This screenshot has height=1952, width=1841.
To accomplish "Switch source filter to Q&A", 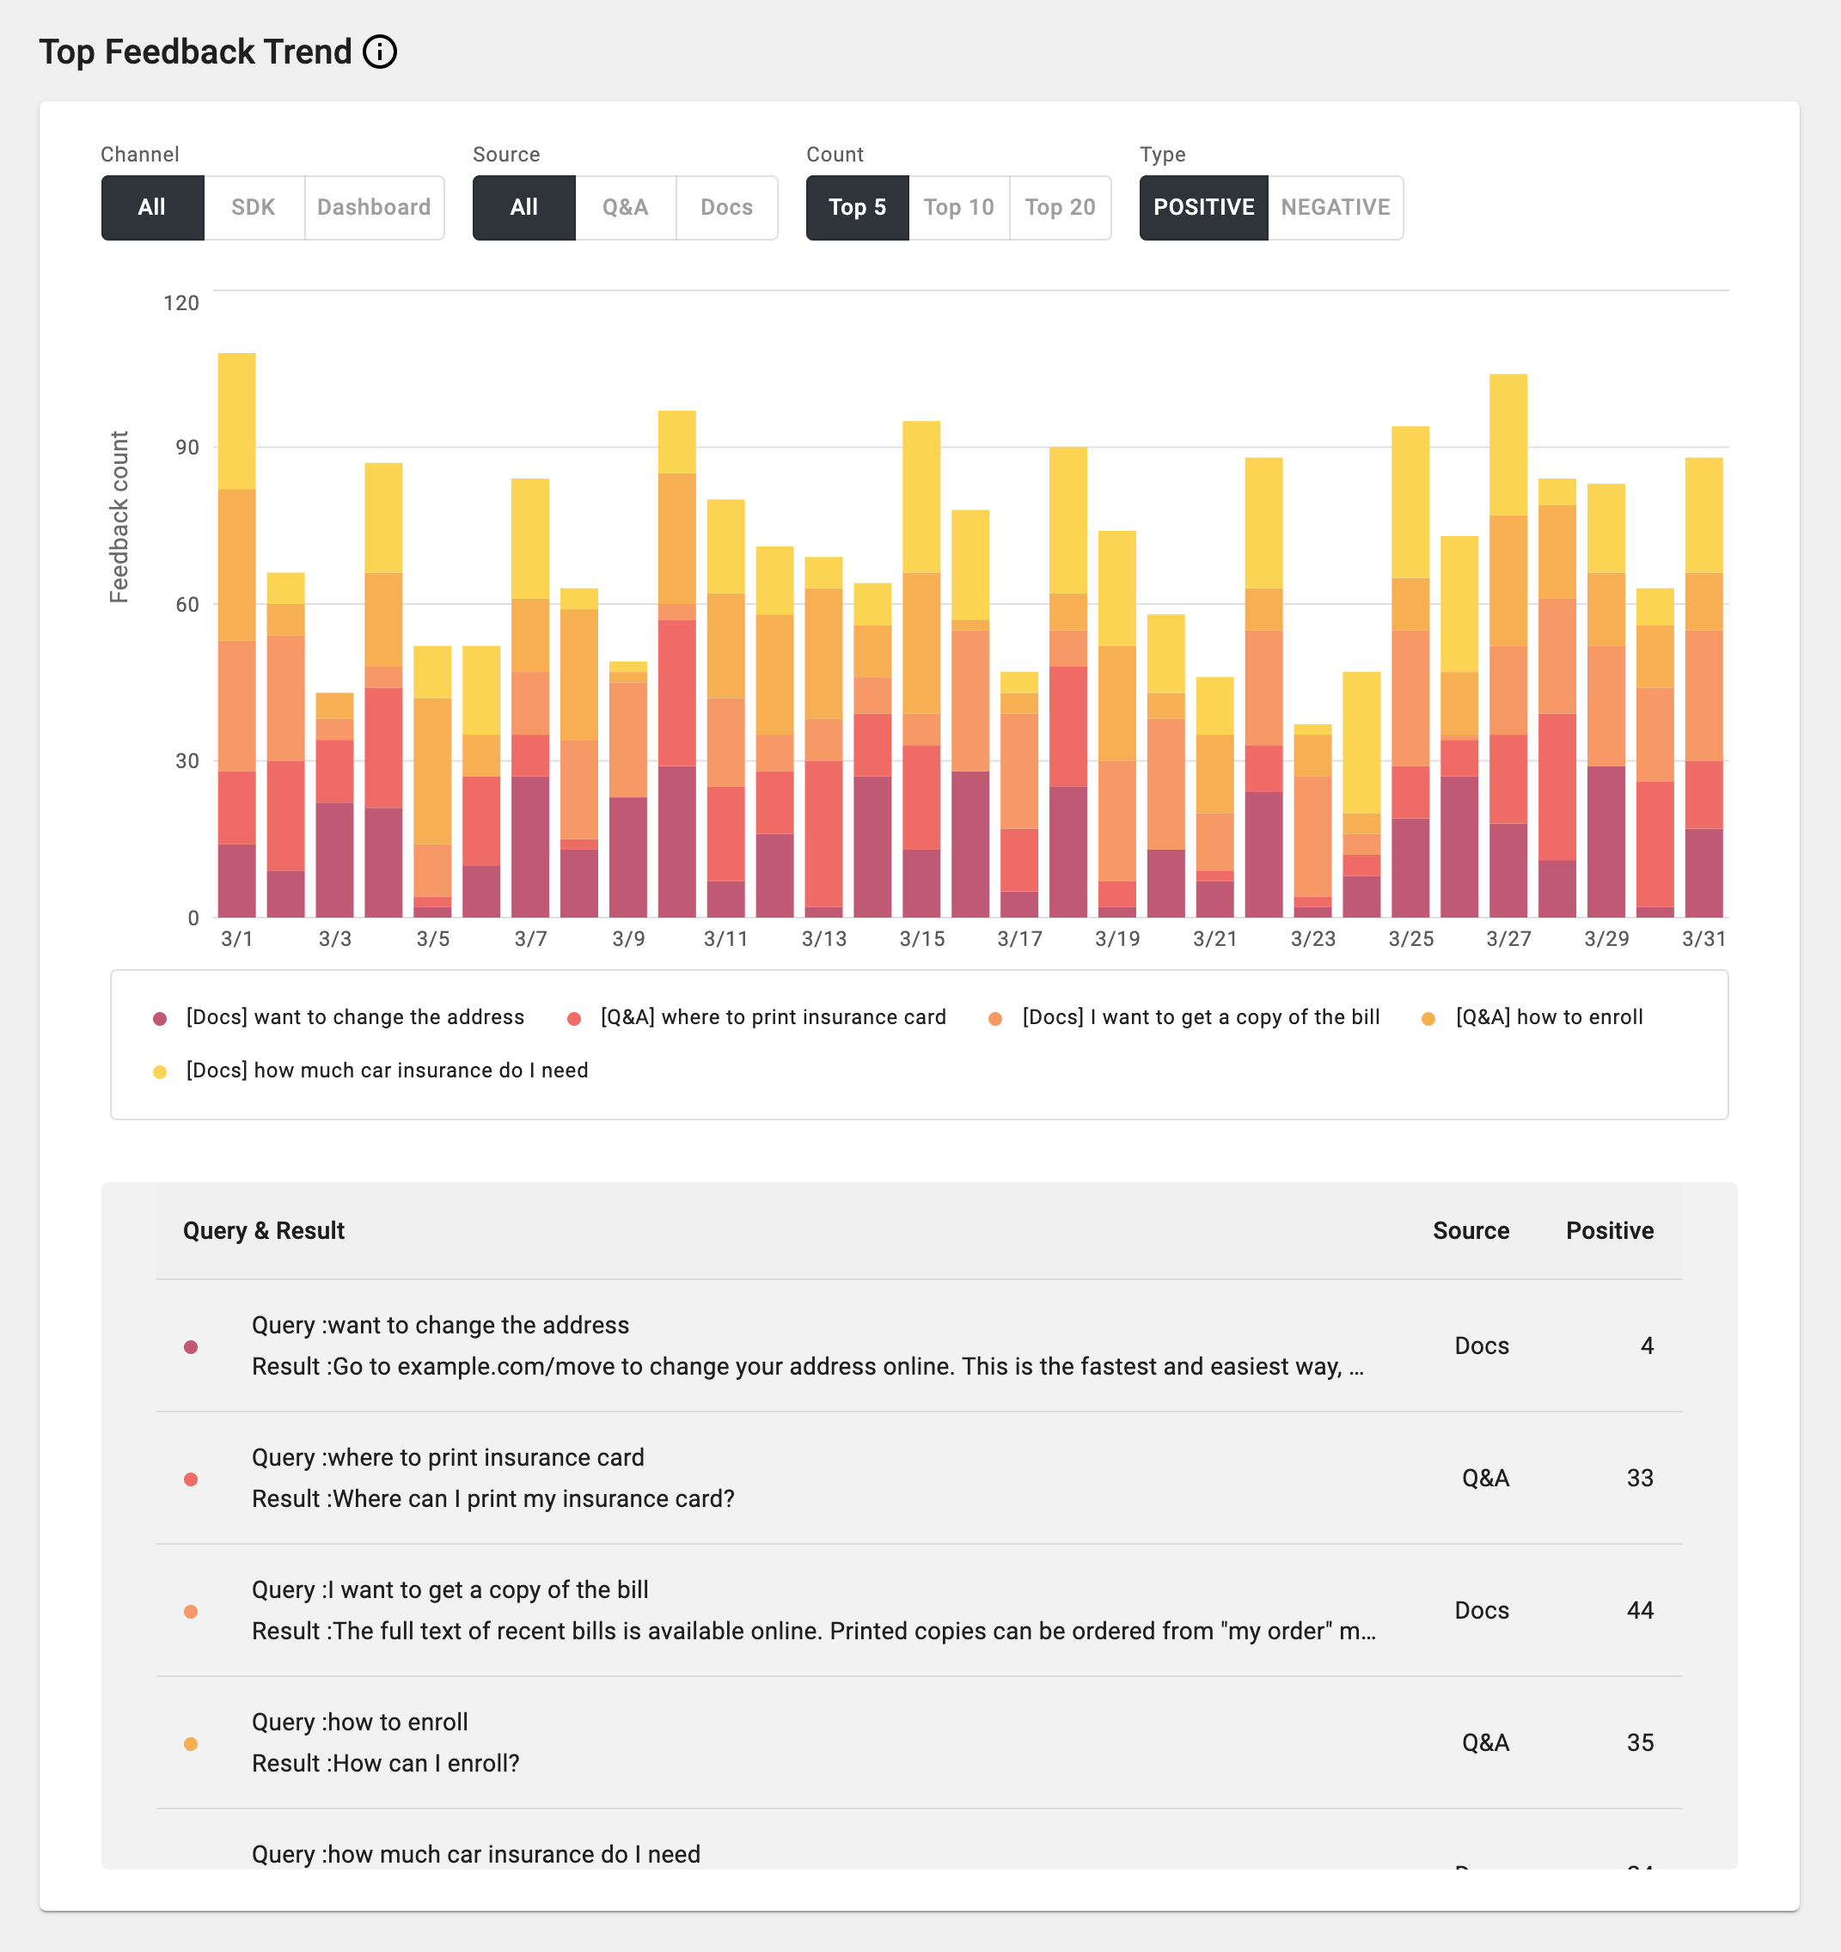I will click(x=625, y=207).
